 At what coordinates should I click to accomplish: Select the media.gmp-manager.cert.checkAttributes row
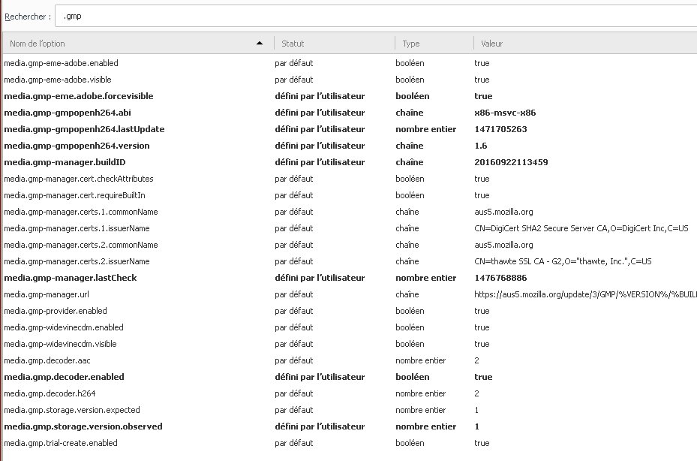click(x=79, y=179)
